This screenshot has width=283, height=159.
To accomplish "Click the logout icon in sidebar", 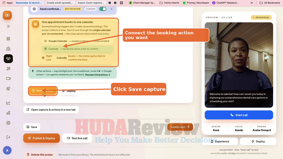I will tap(8, 137).
